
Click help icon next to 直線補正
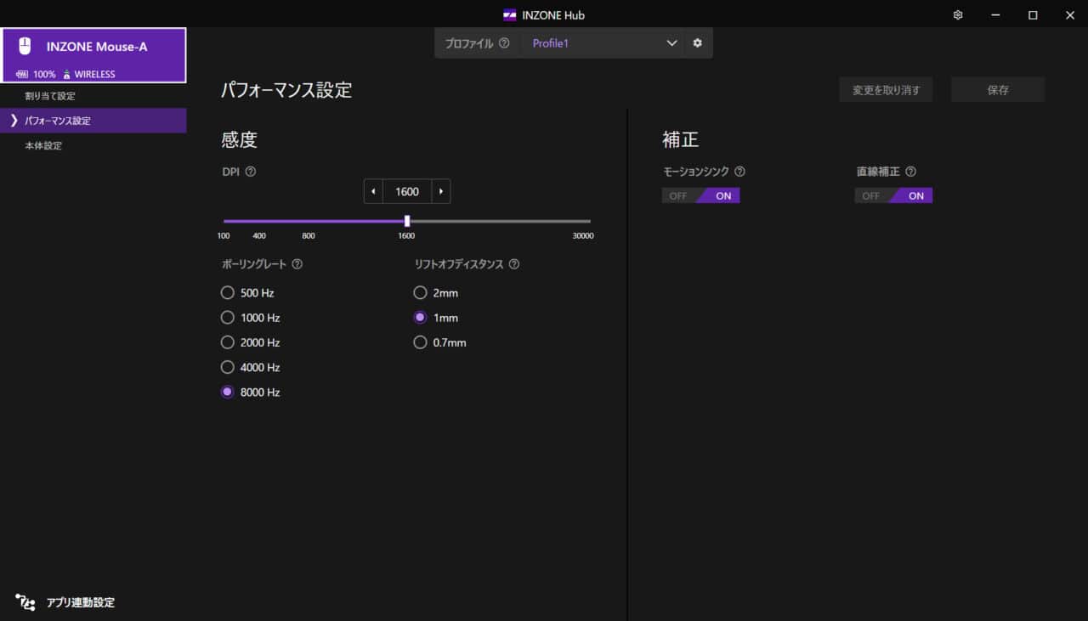[910, 172]
